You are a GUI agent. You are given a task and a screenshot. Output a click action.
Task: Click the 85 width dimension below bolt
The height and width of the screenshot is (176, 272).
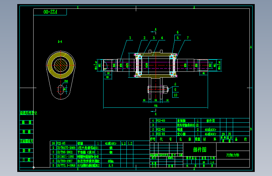(156, 100)
